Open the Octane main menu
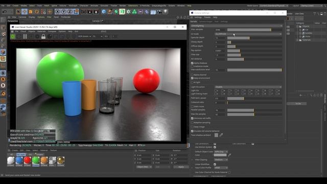The height and width of the screenshot is (184, 327). (x=172, y=6)
